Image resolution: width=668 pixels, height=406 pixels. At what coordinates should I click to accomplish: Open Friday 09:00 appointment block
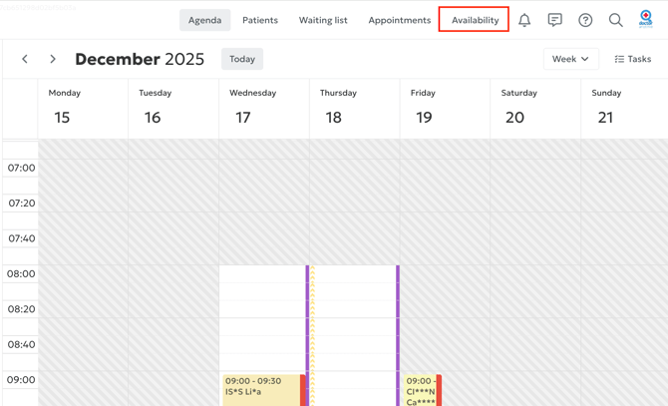(x=420, y=389)
